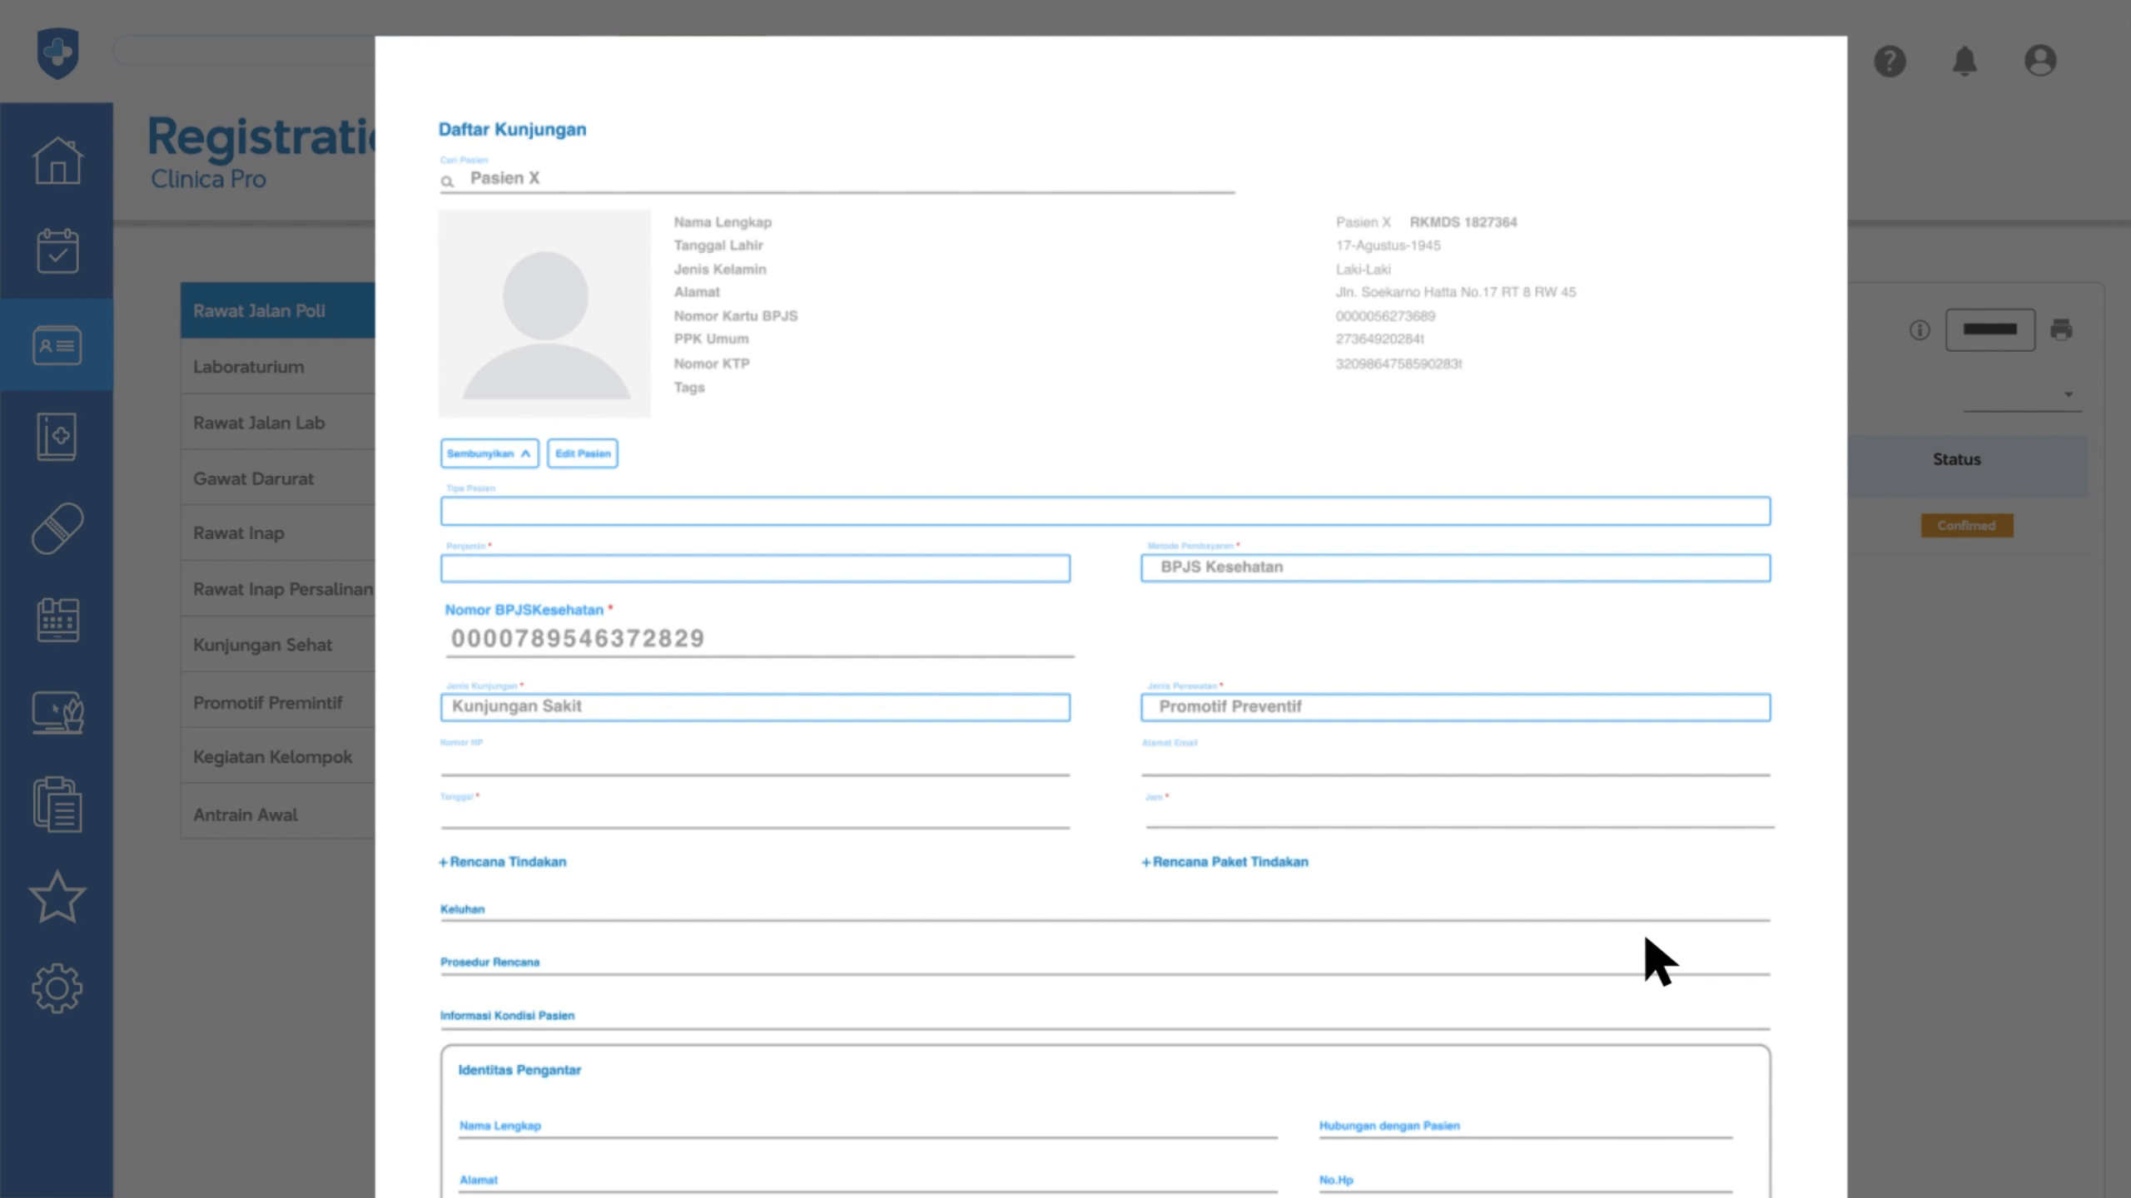Image resolution: width=2131 pixels, height=1198 pixels.
Task: Click the Edit Pasien button
Action: coord(583,453)
